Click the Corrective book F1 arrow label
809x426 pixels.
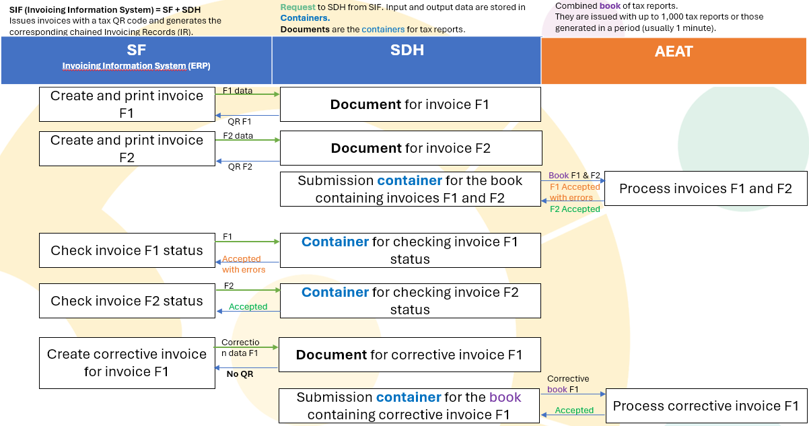click(x=568, y=384)
